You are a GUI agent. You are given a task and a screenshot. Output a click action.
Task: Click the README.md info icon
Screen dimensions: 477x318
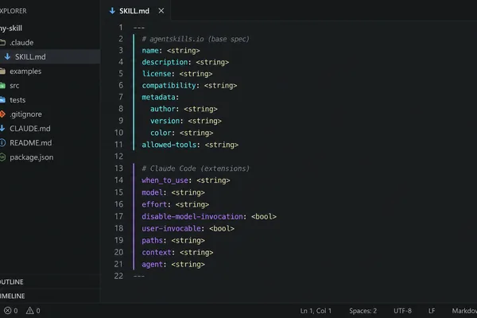coord(2,143)
